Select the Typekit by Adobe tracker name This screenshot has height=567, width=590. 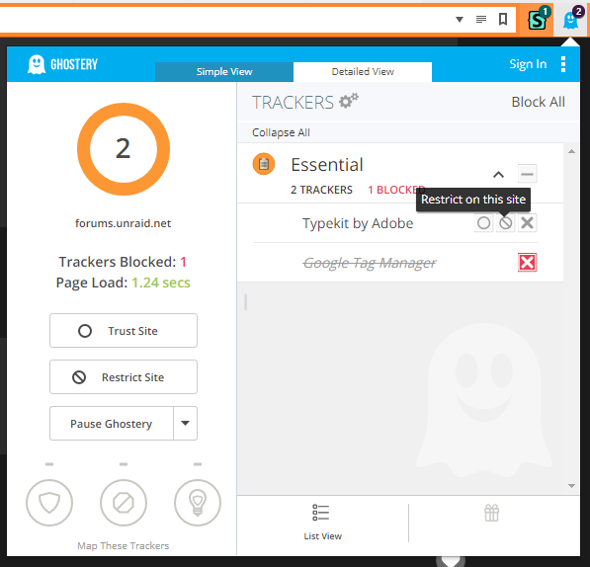pyautogui.click(x=358, y=223)
